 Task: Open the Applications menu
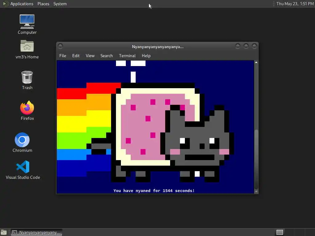18,4
